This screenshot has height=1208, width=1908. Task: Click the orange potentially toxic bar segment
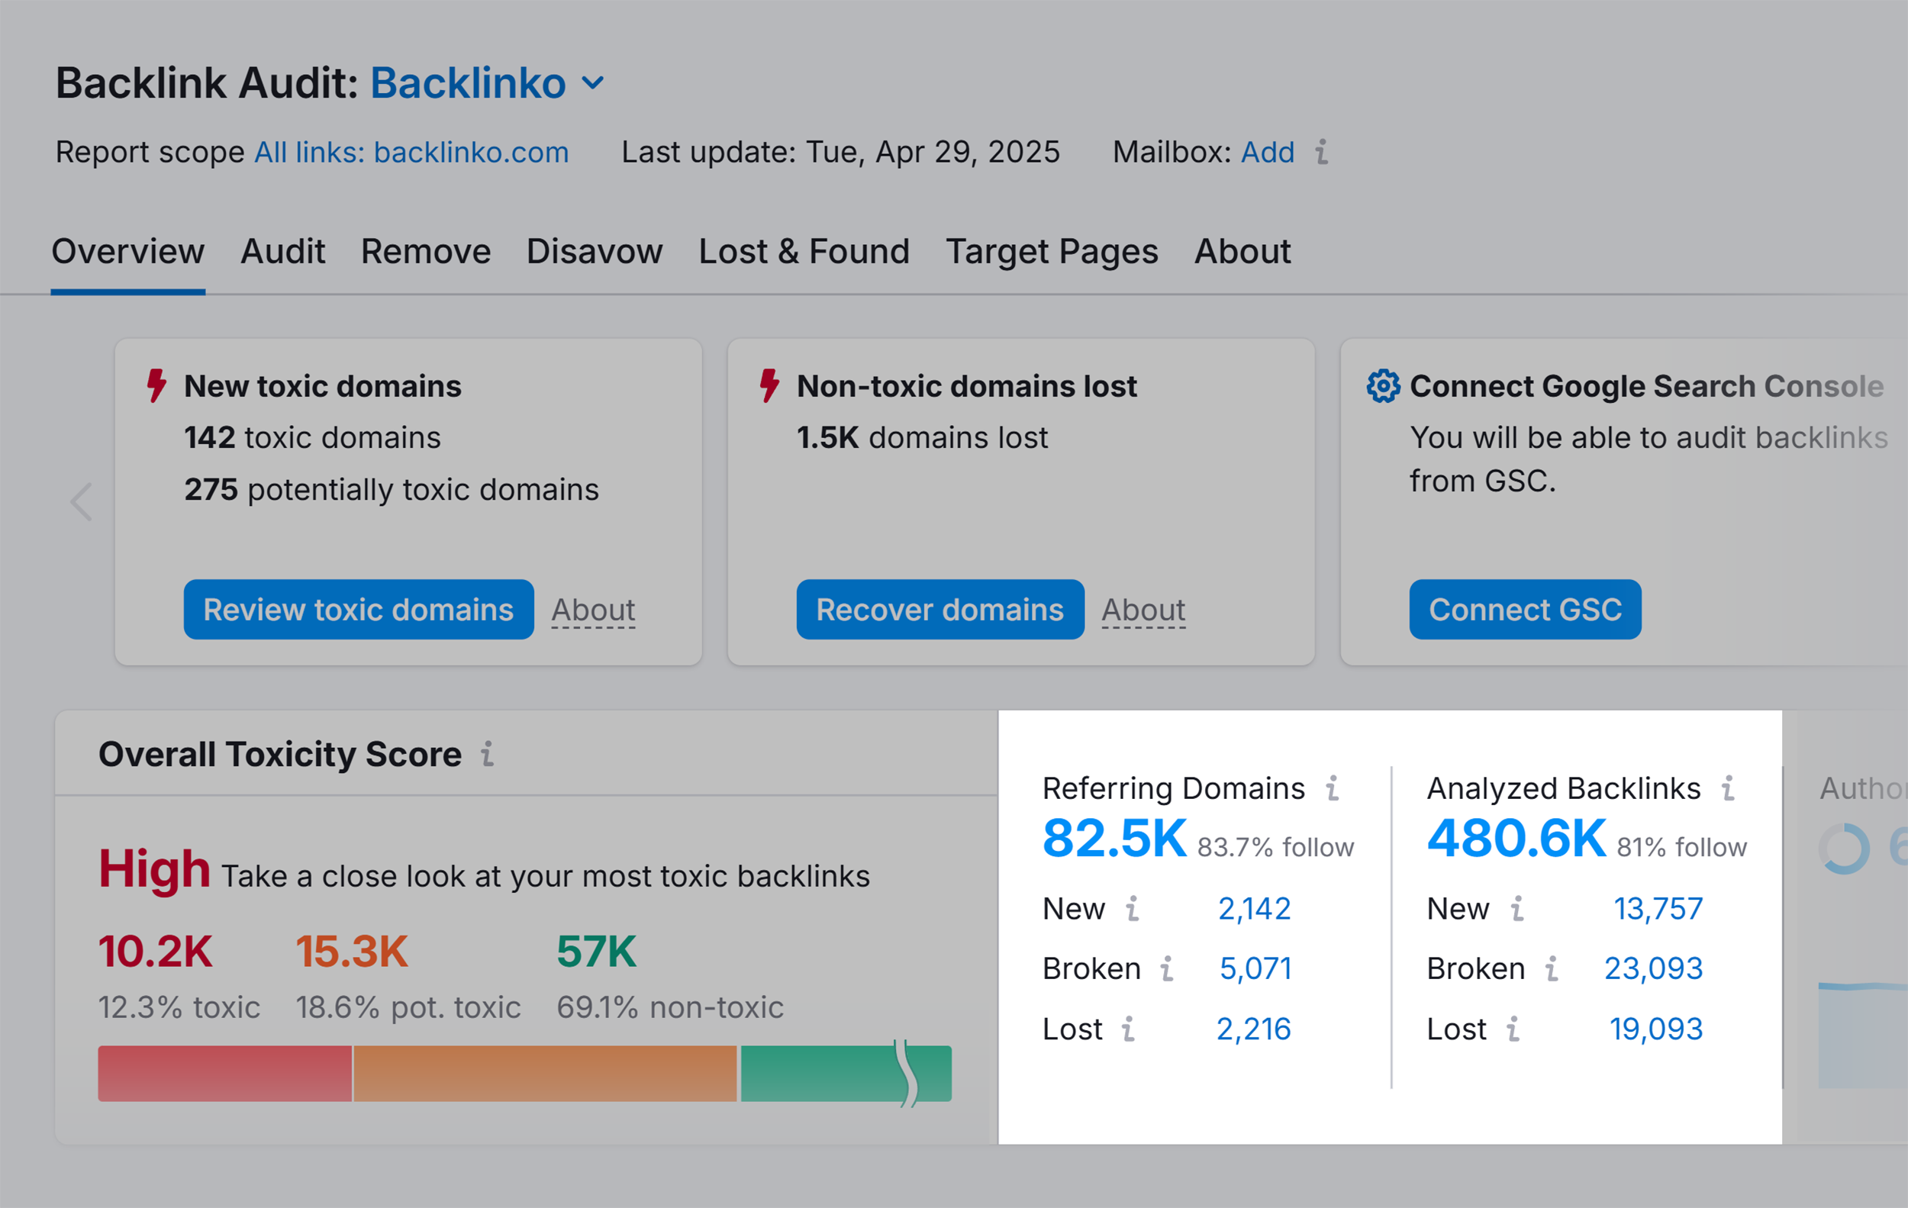click(545, 1072)
